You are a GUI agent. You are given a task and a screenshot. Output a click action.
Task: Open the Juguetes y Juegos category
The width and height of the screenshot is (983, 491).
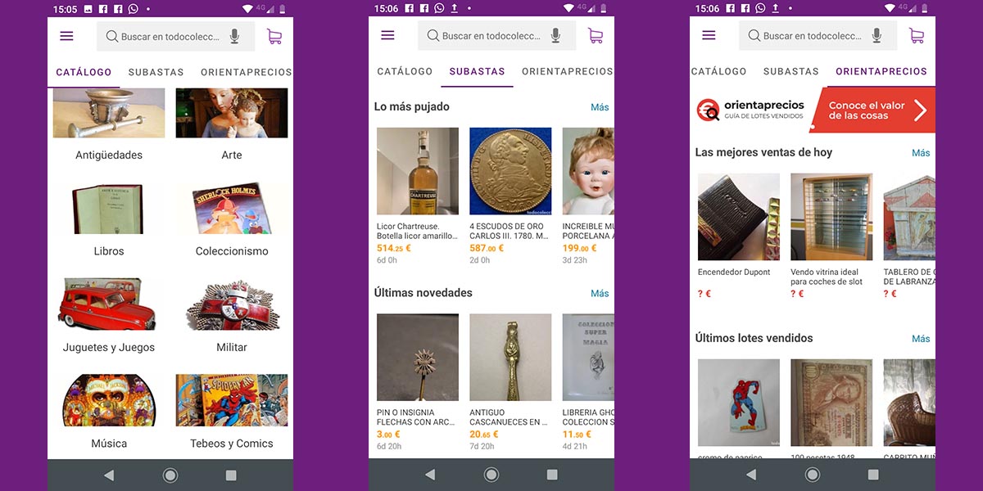click(108, 304)
